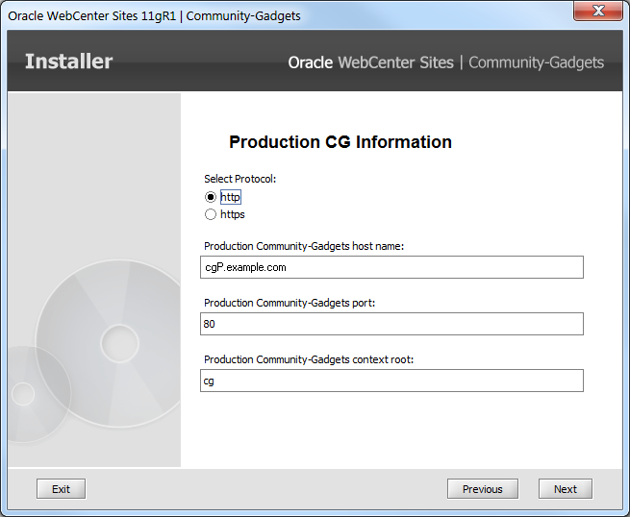The image size is (630, 517).
Task: Select the http protocol radio button
Action: [211, 197]
